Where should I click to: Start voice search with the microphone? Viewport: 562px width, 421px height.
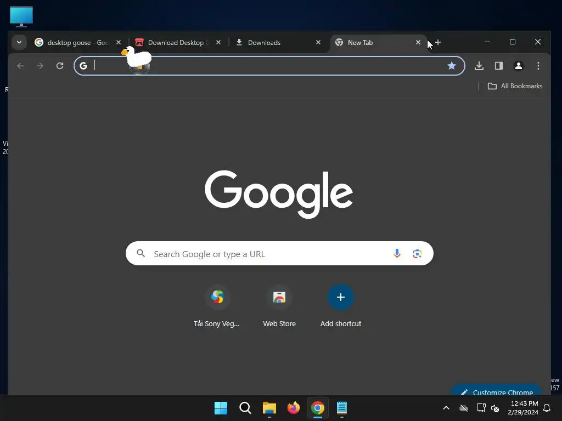coord(397,253)
